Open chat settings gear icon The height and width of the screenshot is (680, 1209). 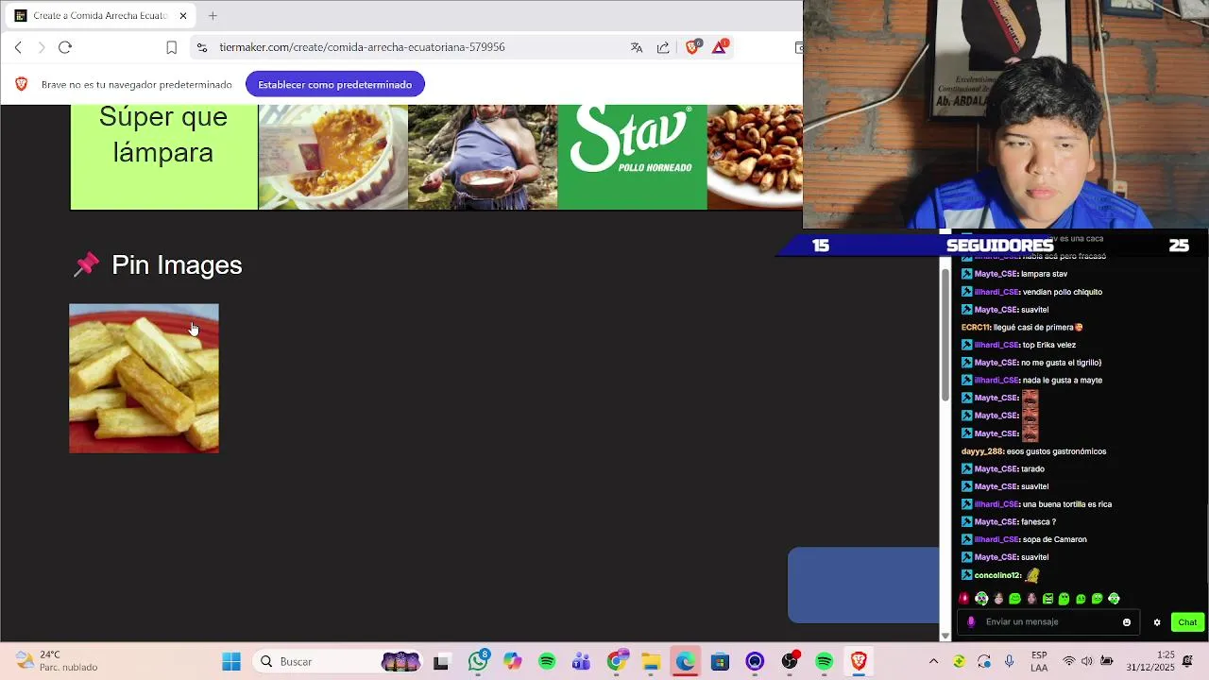pyautogui.click(x=1157, y=621)
